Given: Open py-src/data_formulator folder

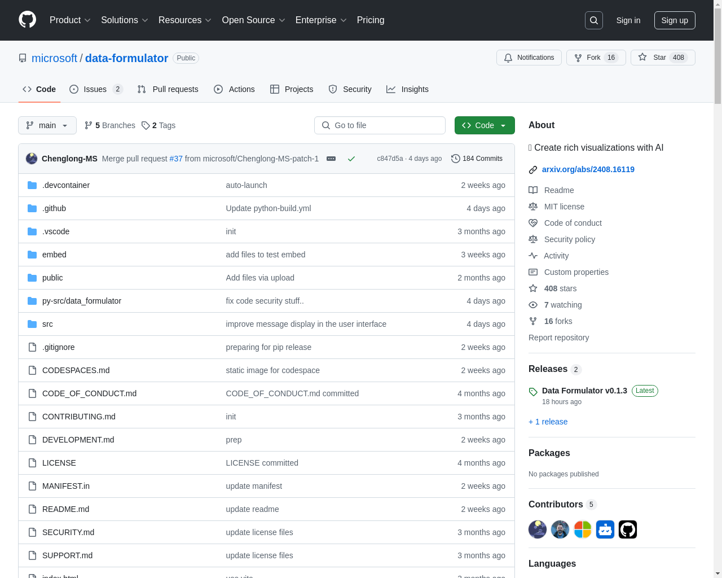Looking at the screenshot, I should 82,301.
